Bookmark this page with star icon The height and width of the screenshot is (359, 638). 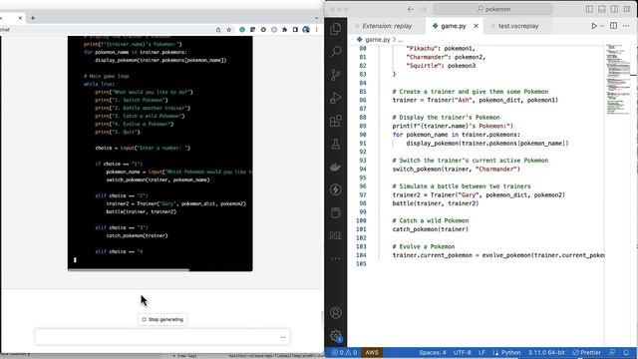(x=229, y=29)
